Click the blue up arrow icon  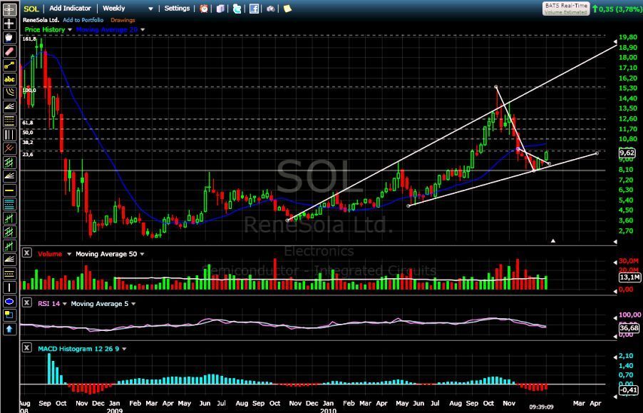tap(9, 329)
